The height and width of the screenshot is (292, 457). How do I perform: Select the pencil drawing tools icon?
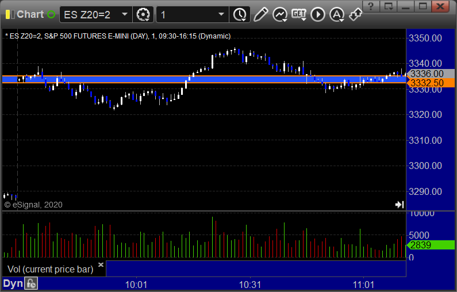(260, 14)
